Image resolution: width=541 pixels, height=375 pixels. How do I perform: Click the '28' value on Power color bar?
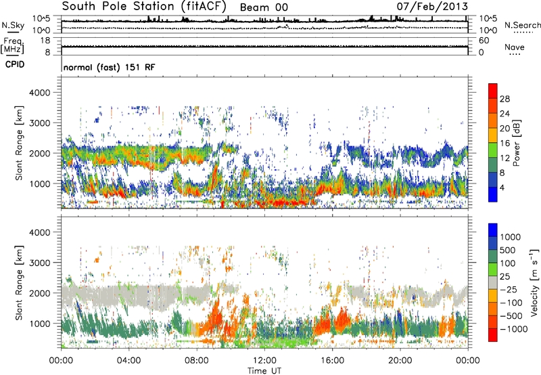[504, 99]
